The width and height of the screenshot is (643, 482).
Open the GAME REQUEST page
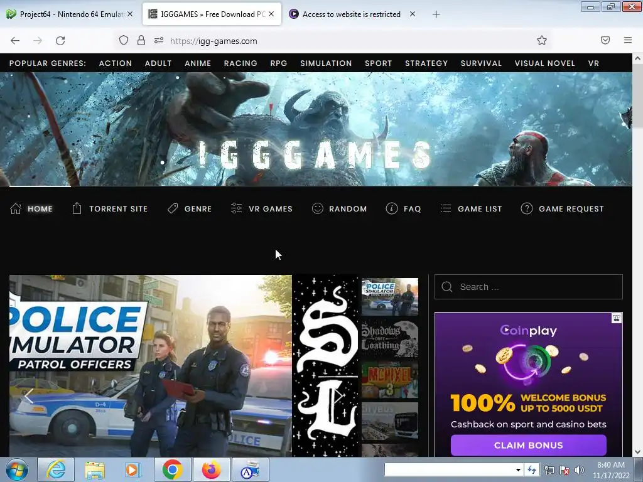pos(562,208)
